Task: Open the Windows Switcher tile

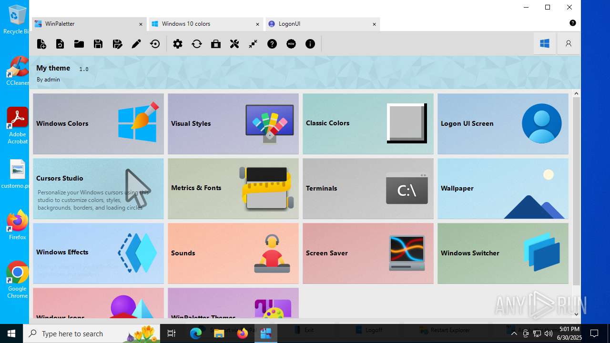Action: 503,253
